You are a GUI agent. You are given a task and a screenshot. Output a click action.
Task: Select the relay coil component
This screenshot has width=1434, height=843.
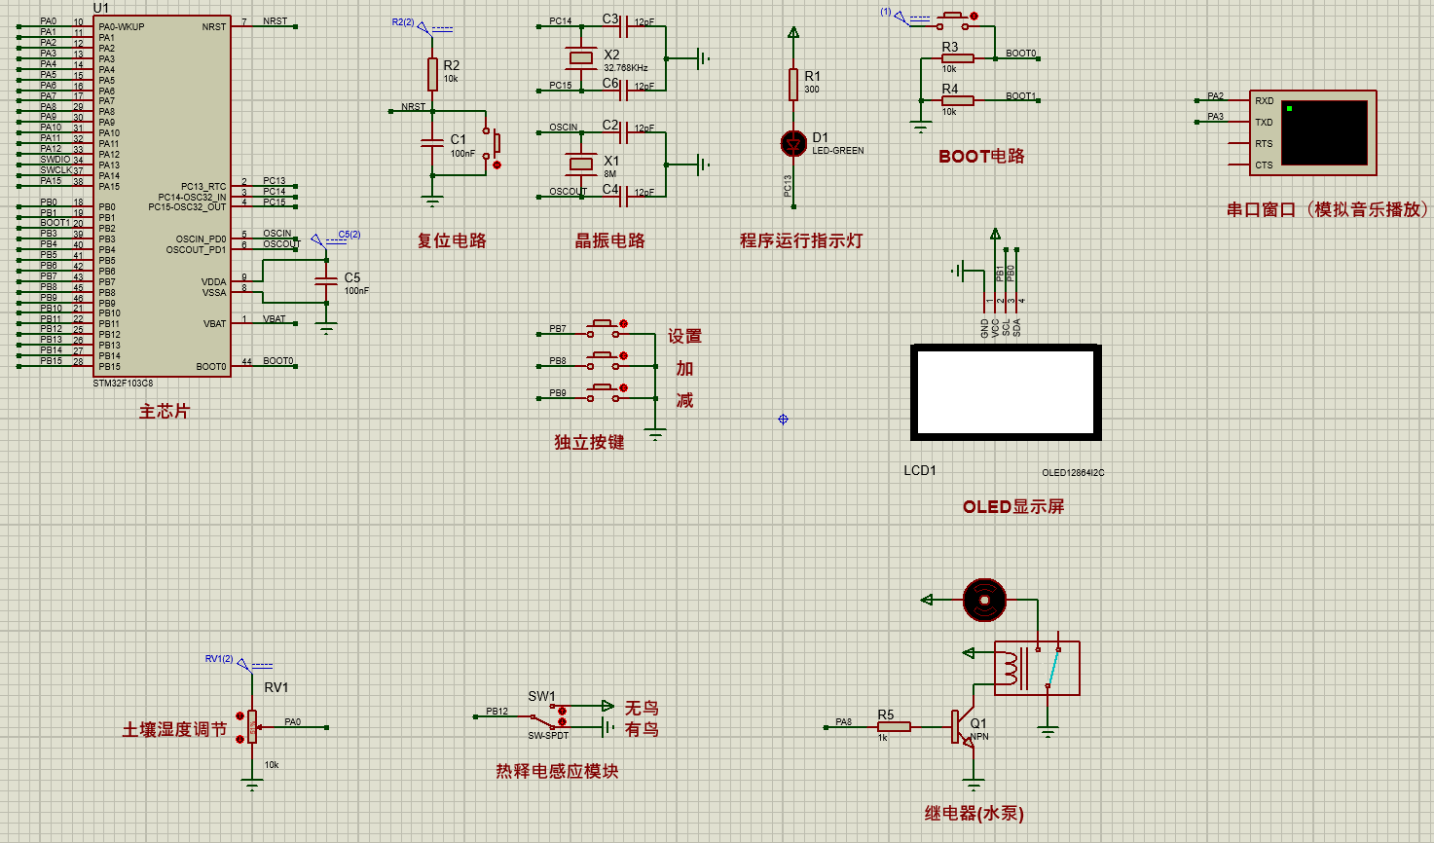pyautogui.click(x=1037, y=668)
